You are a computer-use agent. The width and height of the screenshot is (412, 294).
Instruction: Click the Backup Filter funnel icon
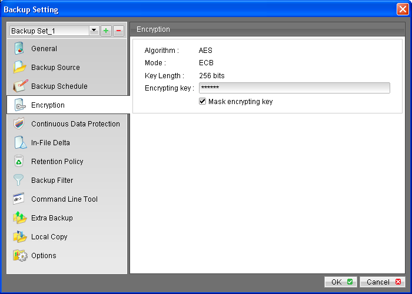19,181
